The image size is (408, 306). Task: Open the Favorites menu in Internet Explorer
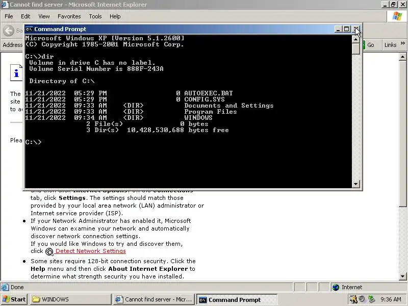pos(69,16)
